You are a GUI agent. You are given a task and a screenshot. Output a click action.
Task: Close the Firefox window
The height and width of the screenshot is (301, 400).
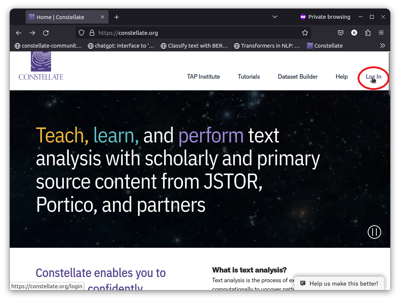[383, 17]
